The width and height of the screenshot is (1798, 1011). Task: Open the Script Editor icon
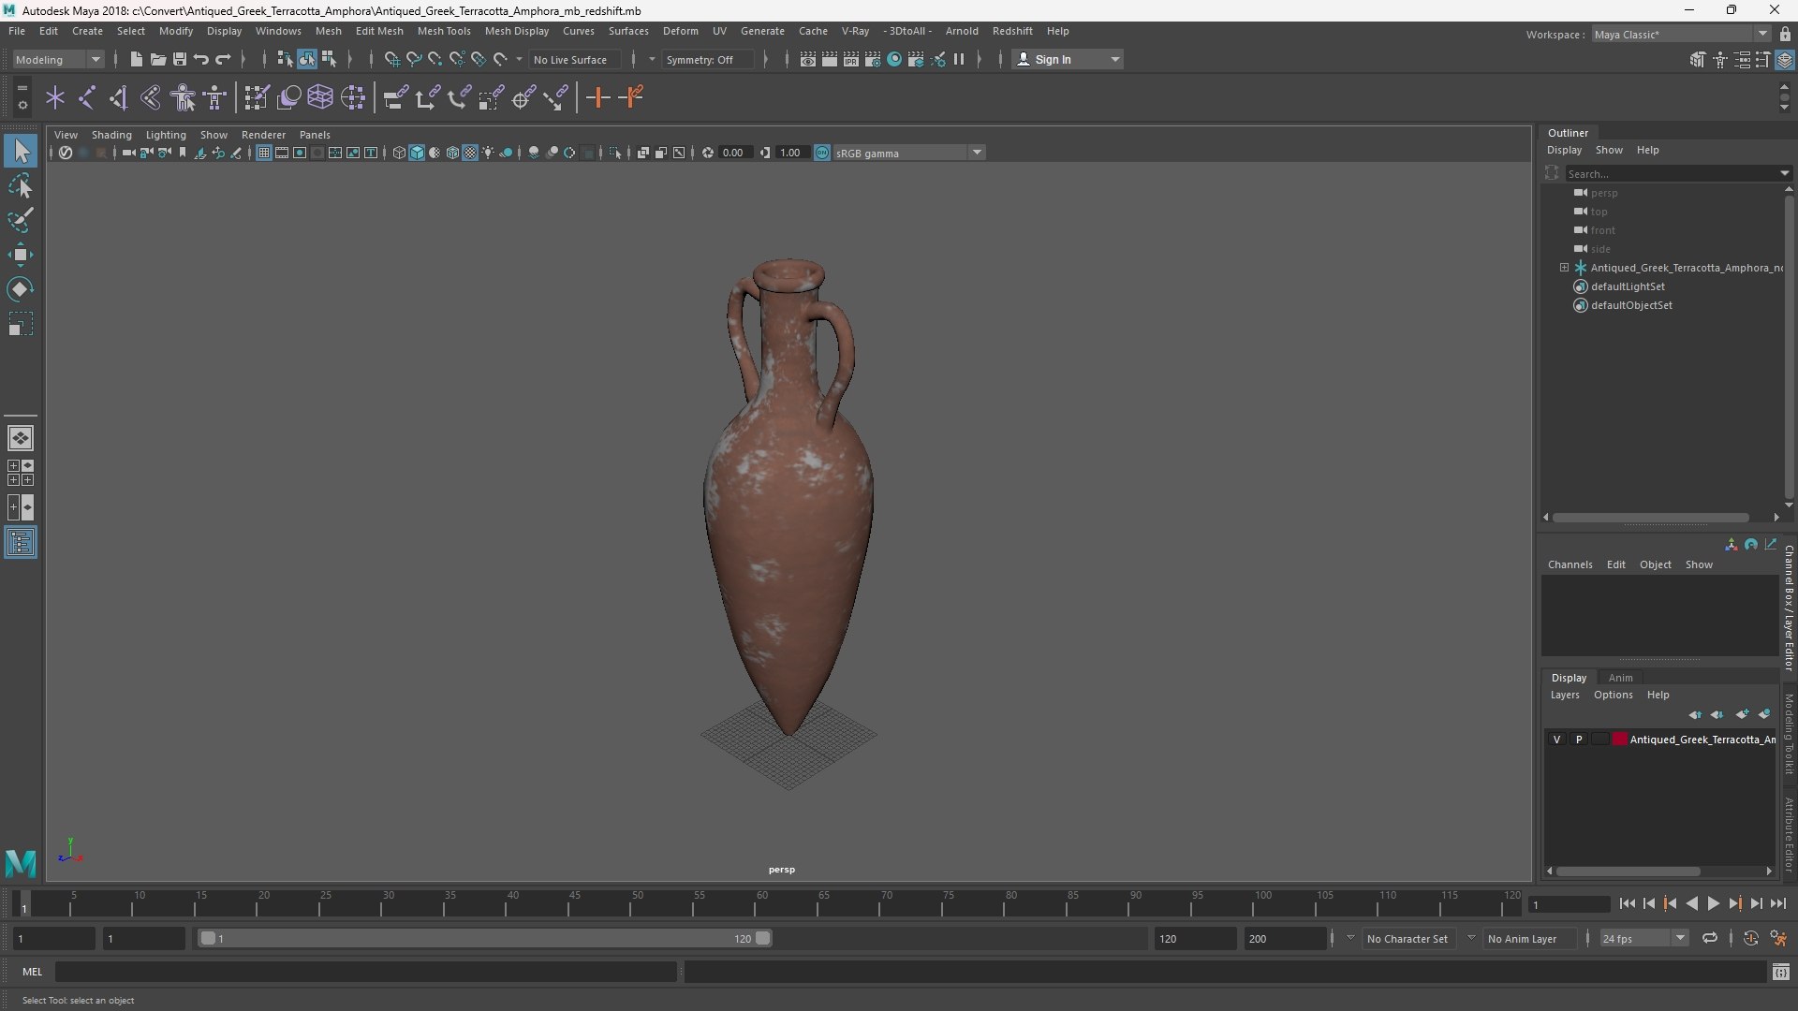[1781, 973]
